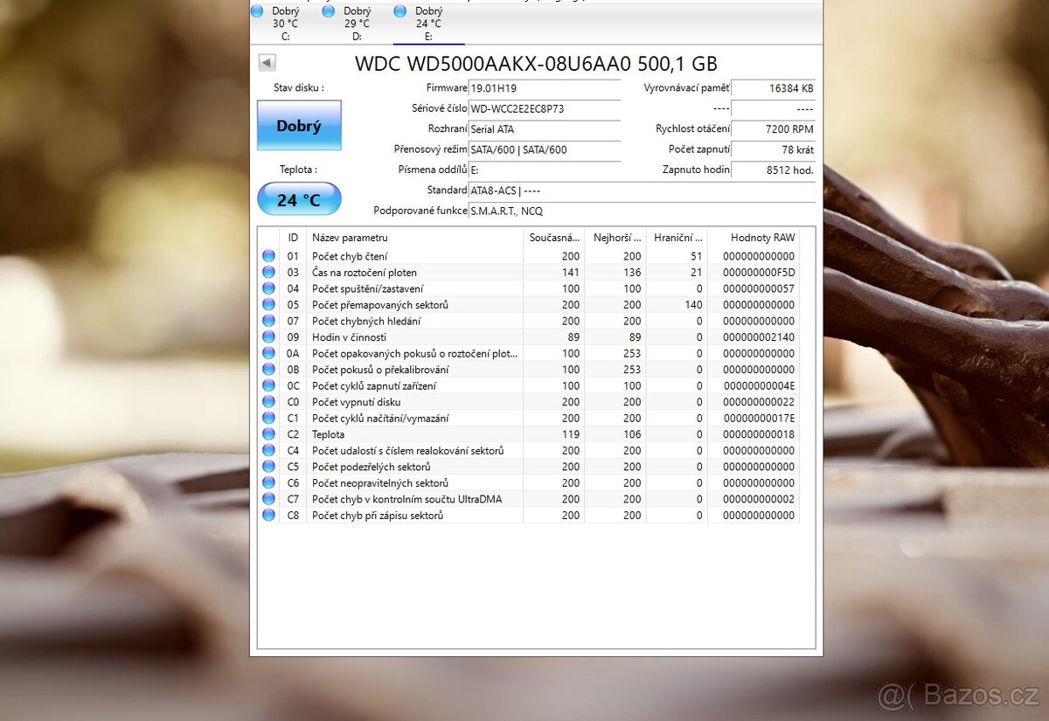1049x721 pixels.
Task: Click status icon of row C6 neopravitelných sektorů
Action: coord(268,482)
